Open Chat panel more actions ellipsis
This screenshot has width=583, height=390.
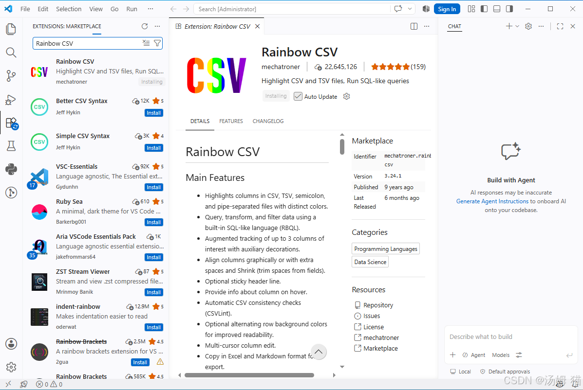click(x=541, y=26)
